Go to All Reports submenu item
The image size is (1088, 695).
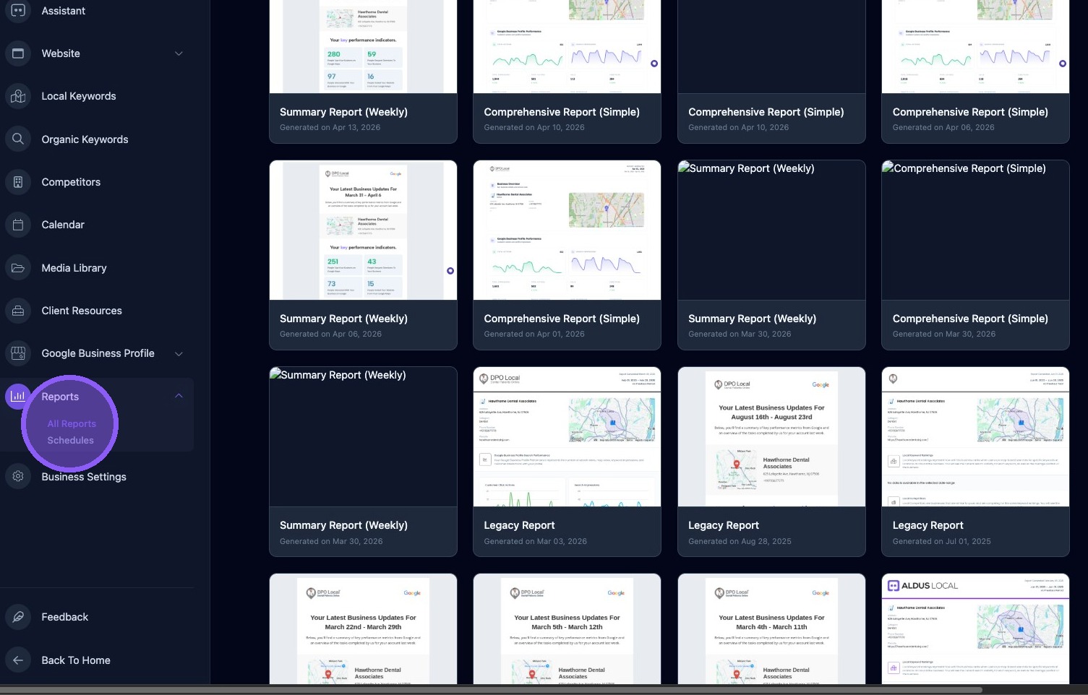[72, 424]
